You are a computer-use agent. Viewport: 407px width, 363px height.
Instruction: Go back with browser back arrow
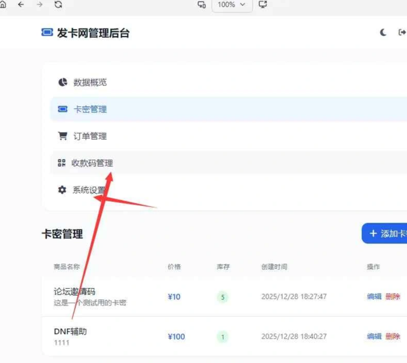[x=21, y=5]
